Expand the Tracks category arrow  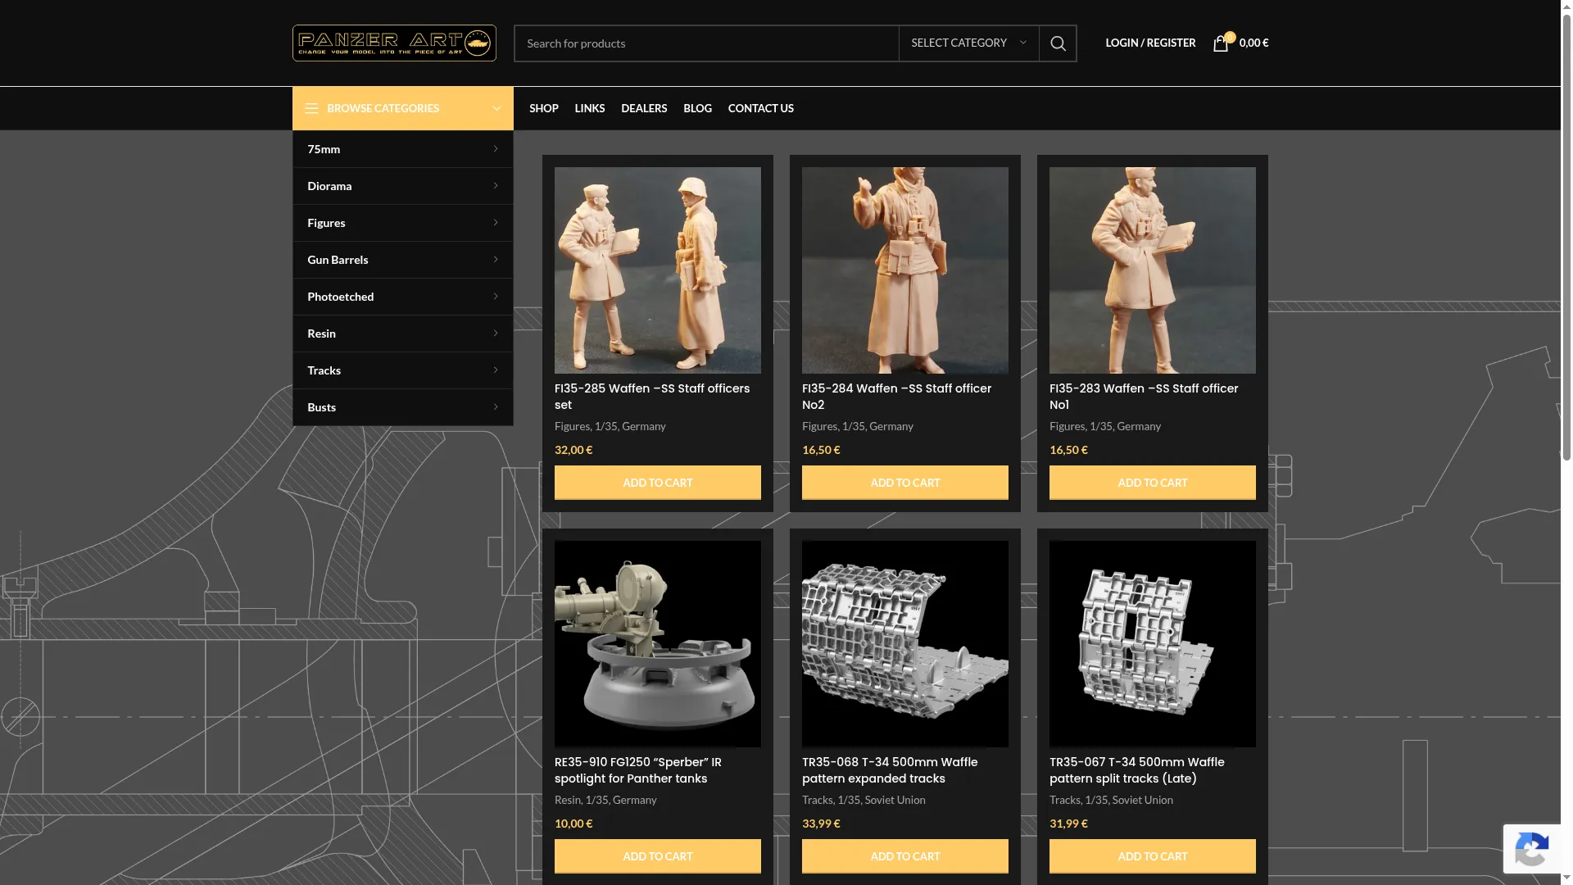[496, 370]
